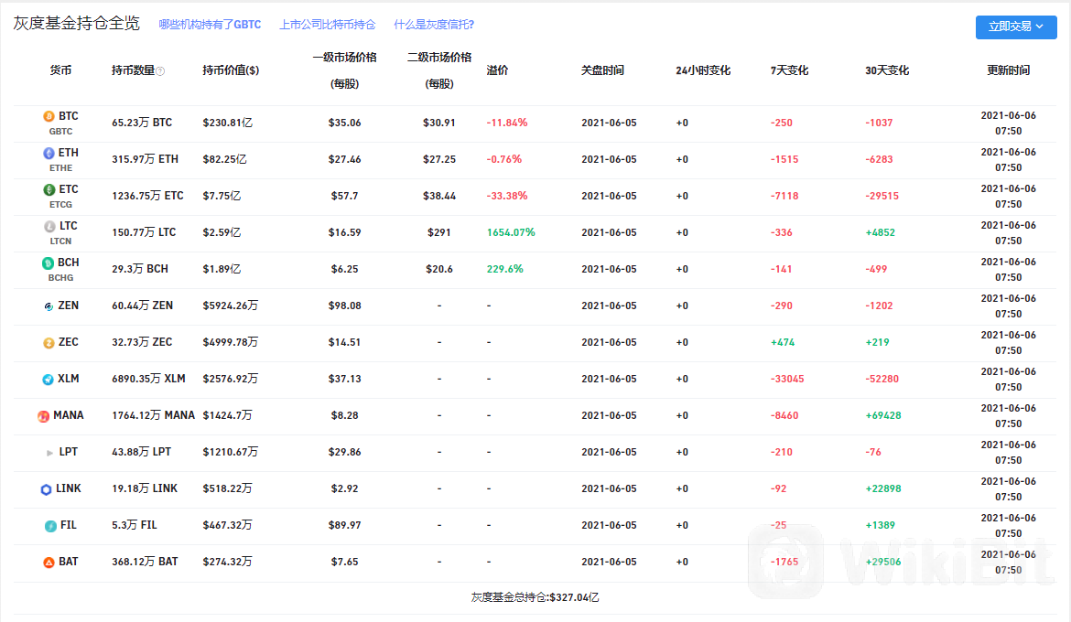Click the $98.08 primary price for ZEN
Viewport: 1071px width, 622px height.
344,306
